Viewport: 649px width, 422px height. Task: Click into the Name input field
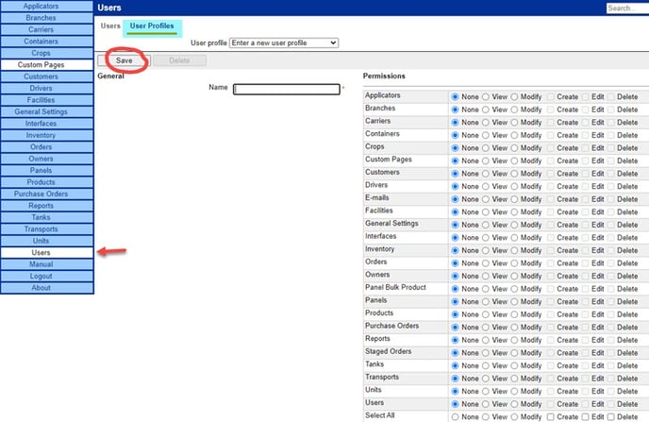coord(286,90)
